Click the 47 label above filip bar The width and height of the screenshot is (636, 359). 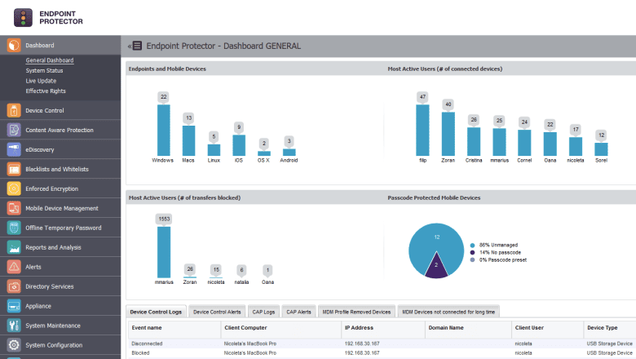click(x=422, y=96)
